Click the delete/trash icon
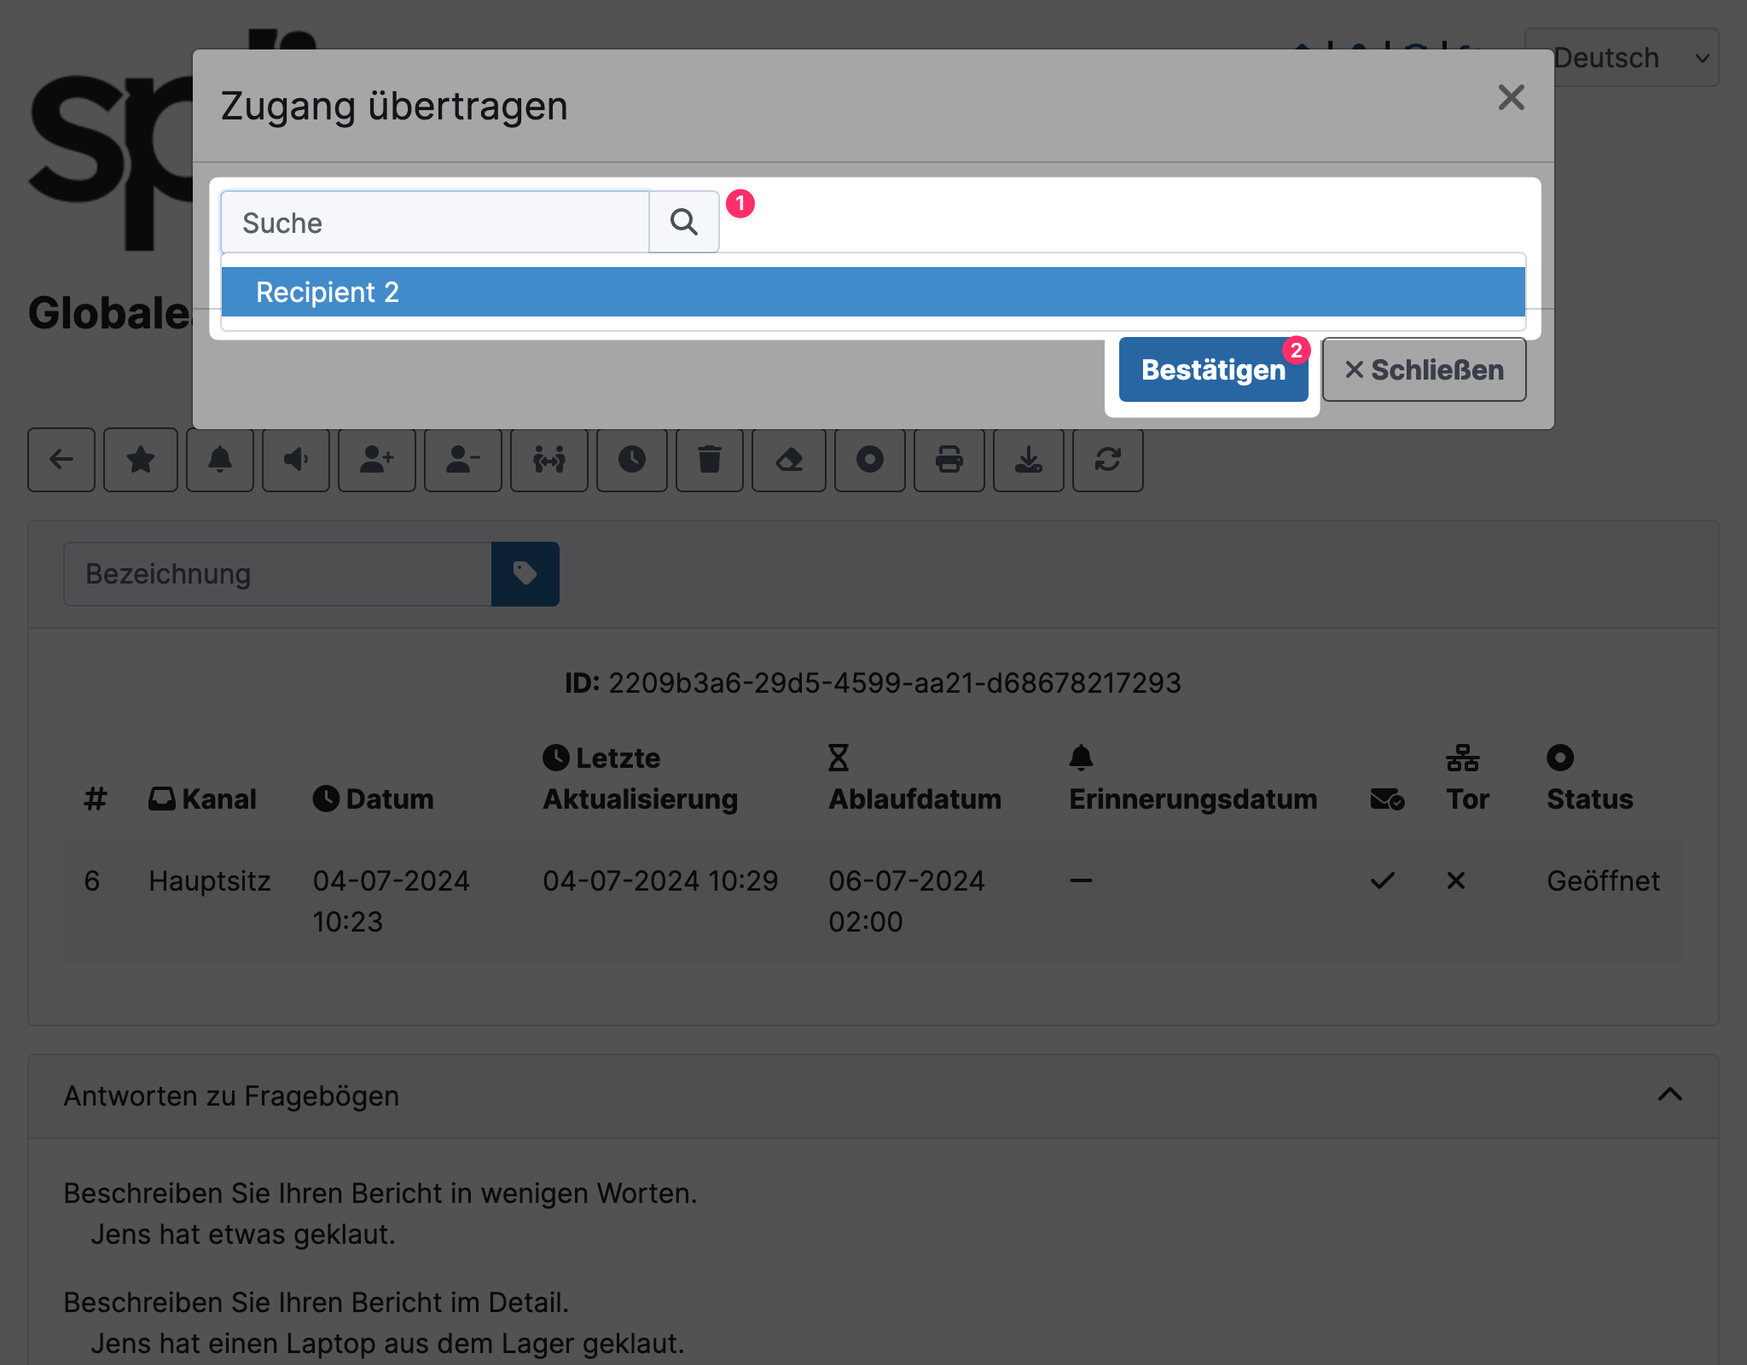 click(709, 458)
